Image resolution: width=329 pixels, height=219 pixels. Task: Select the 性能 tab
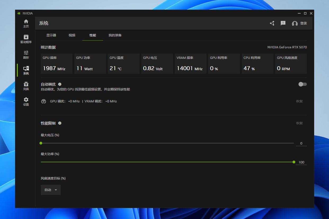(93, 35)
